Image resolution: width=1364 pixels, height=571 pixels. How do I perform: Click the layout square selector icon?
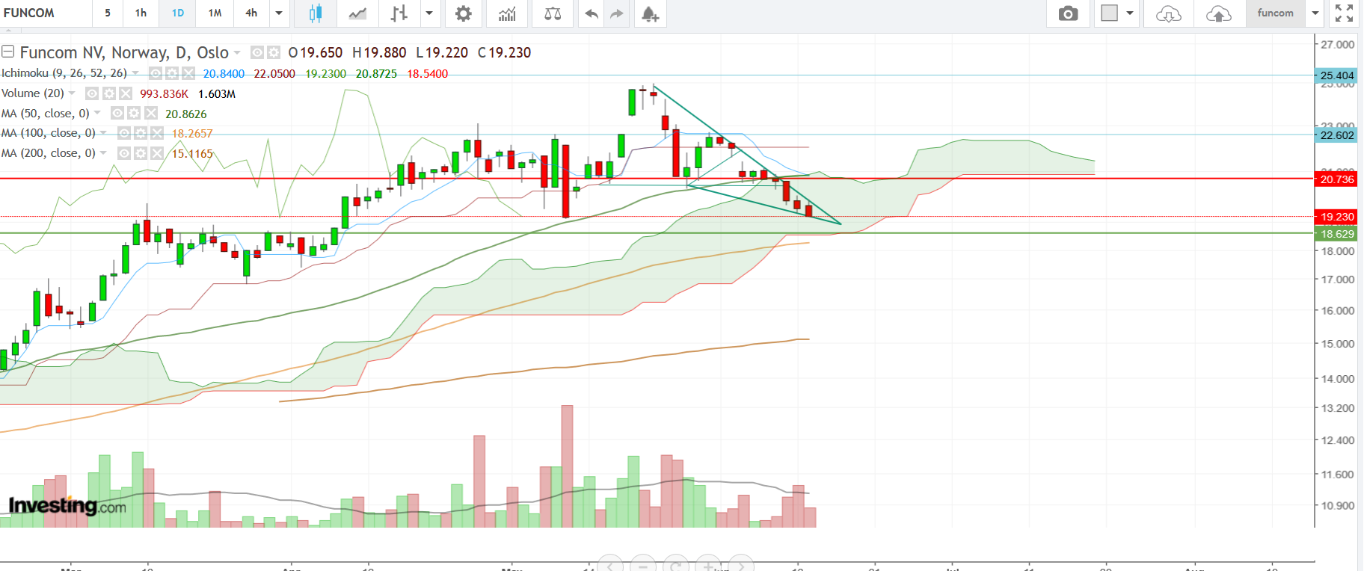1110,13
